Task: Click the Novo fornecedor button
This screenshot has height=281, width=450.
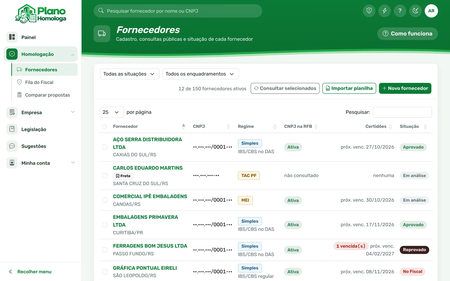Action: [x=405, y=88]
